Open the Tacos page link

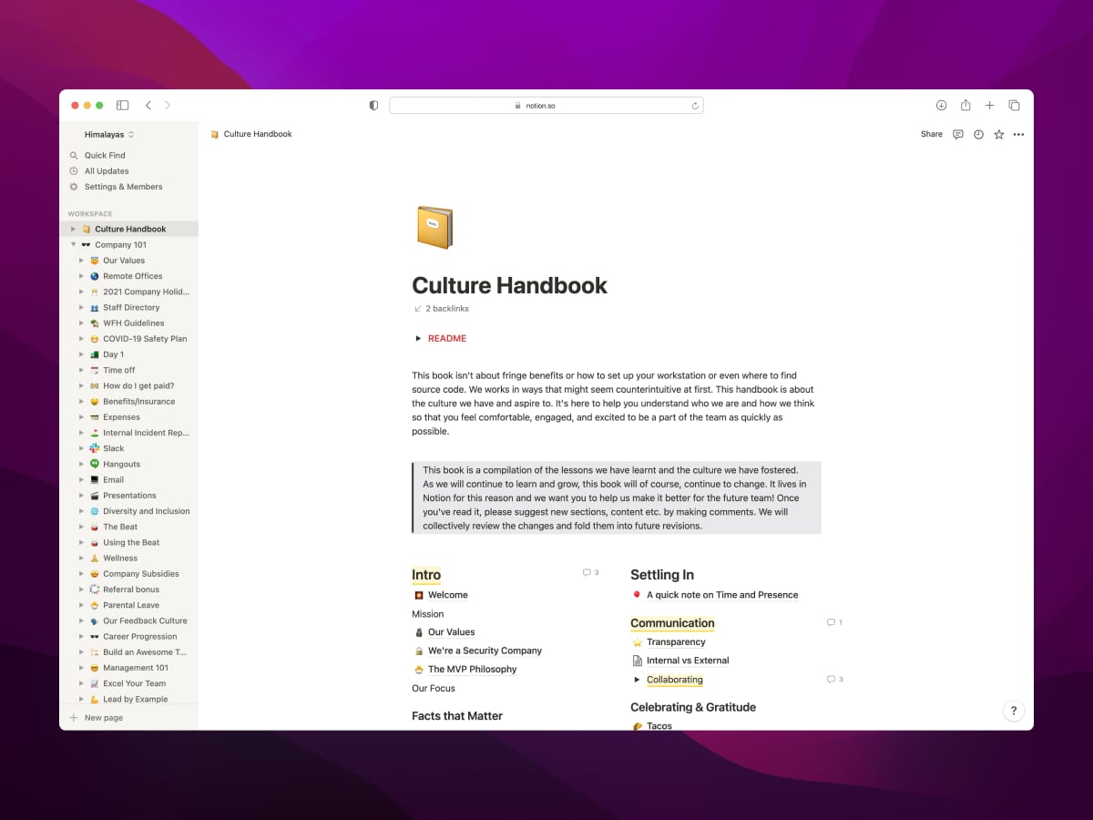pyautogui.click(x=659, y=726)
